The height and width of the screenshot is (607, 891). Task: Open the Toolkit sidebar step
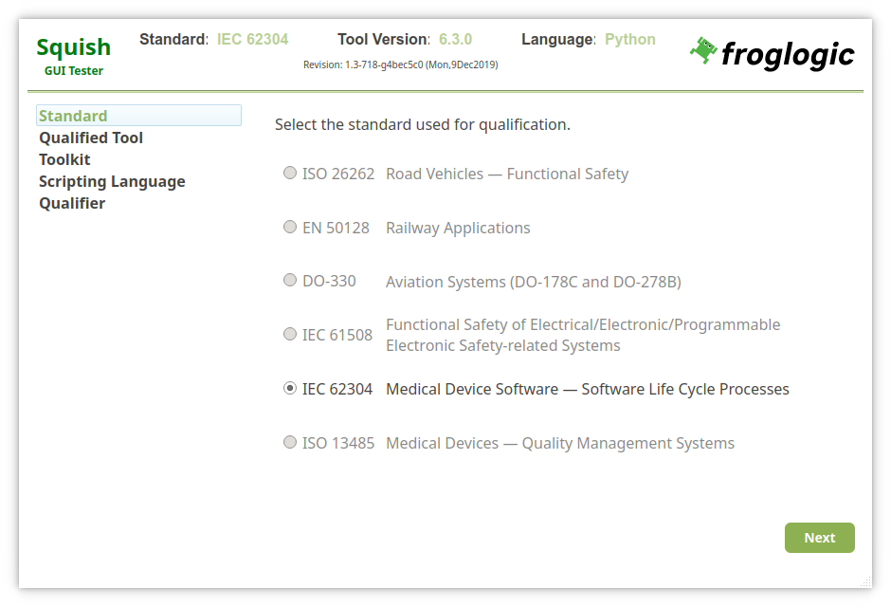pos(64,159)
